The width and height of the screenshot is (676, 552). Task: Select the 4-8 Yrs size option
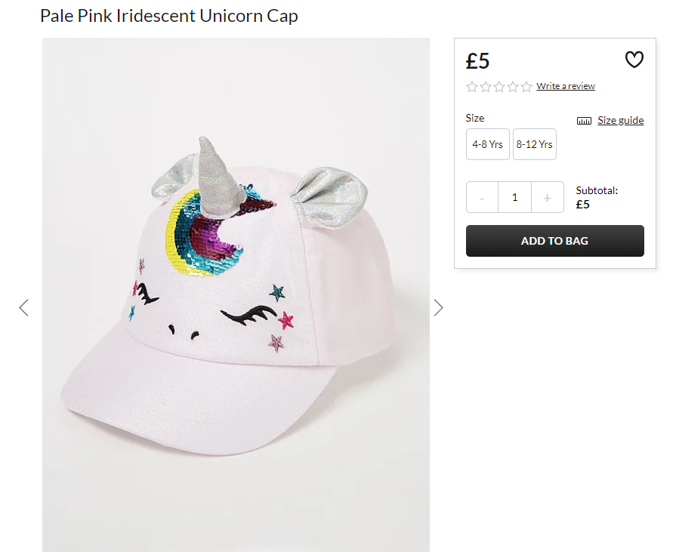pos(488,144)
